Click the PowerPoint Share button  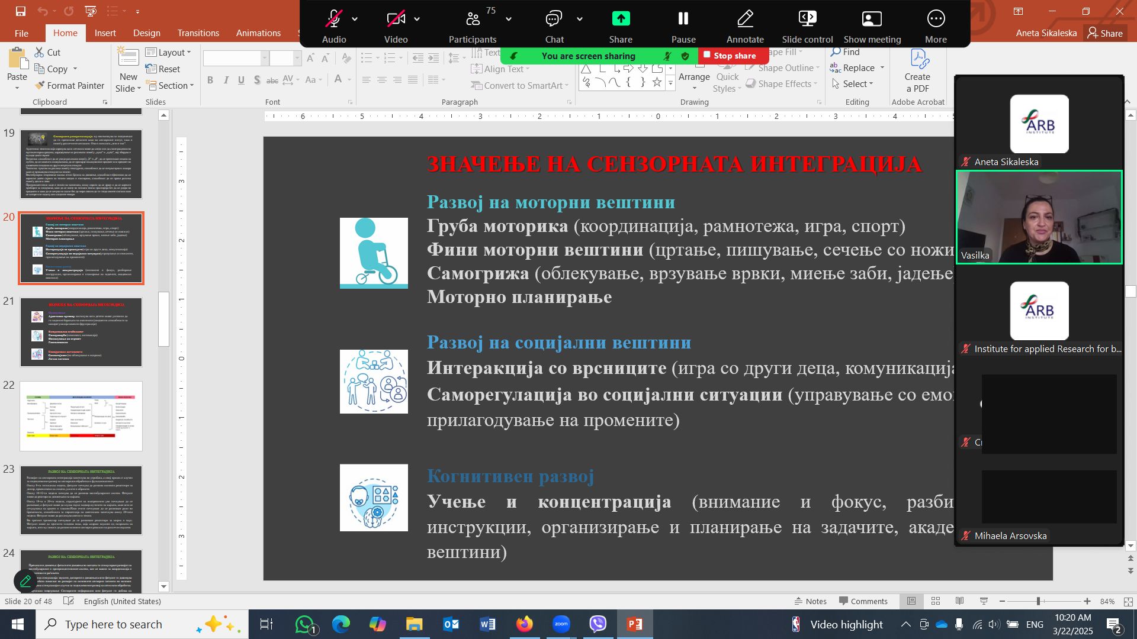tap(1105, 33)
